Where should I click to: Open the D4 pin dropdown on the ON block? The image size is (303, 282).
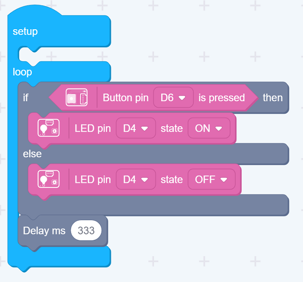tap(136, 128)
